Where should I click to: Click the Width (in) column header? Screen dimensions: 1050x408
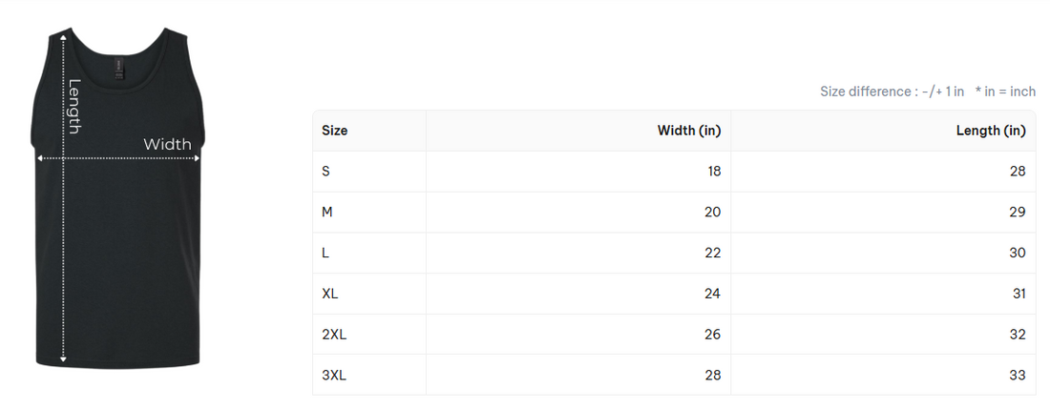point(688,131)
